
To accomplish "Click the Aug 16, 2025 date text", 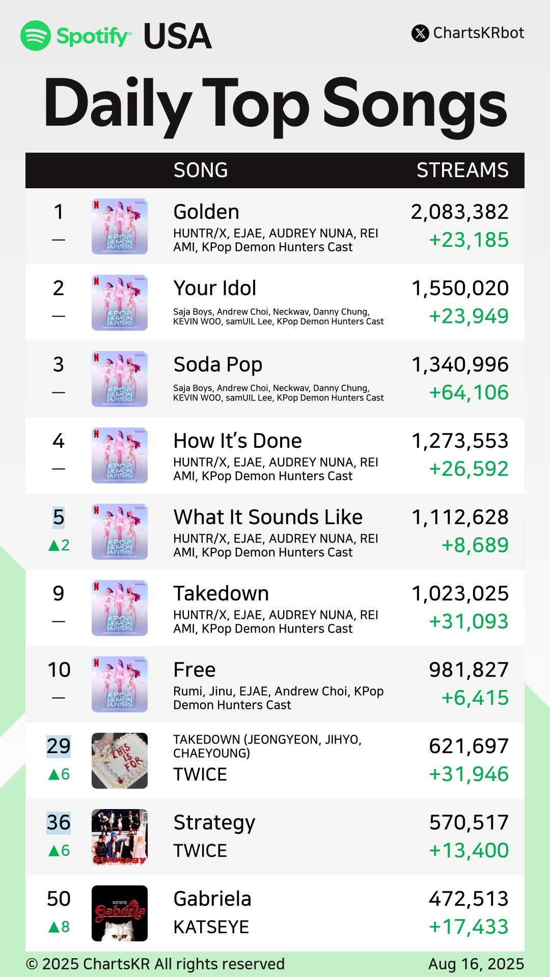I will click(476, 964).
